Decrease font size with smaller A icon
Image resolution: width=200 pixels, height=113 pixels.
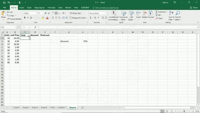click(x=49, y=13)
